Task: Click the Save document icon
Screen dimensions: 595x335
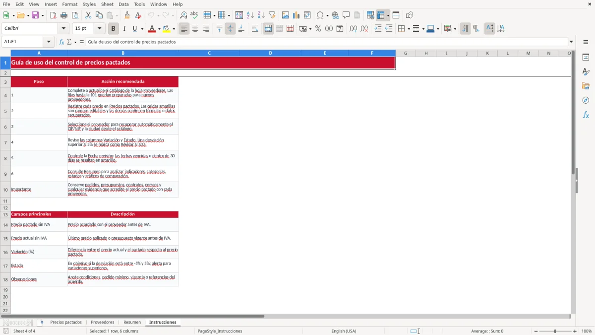Action: [35, 15]
